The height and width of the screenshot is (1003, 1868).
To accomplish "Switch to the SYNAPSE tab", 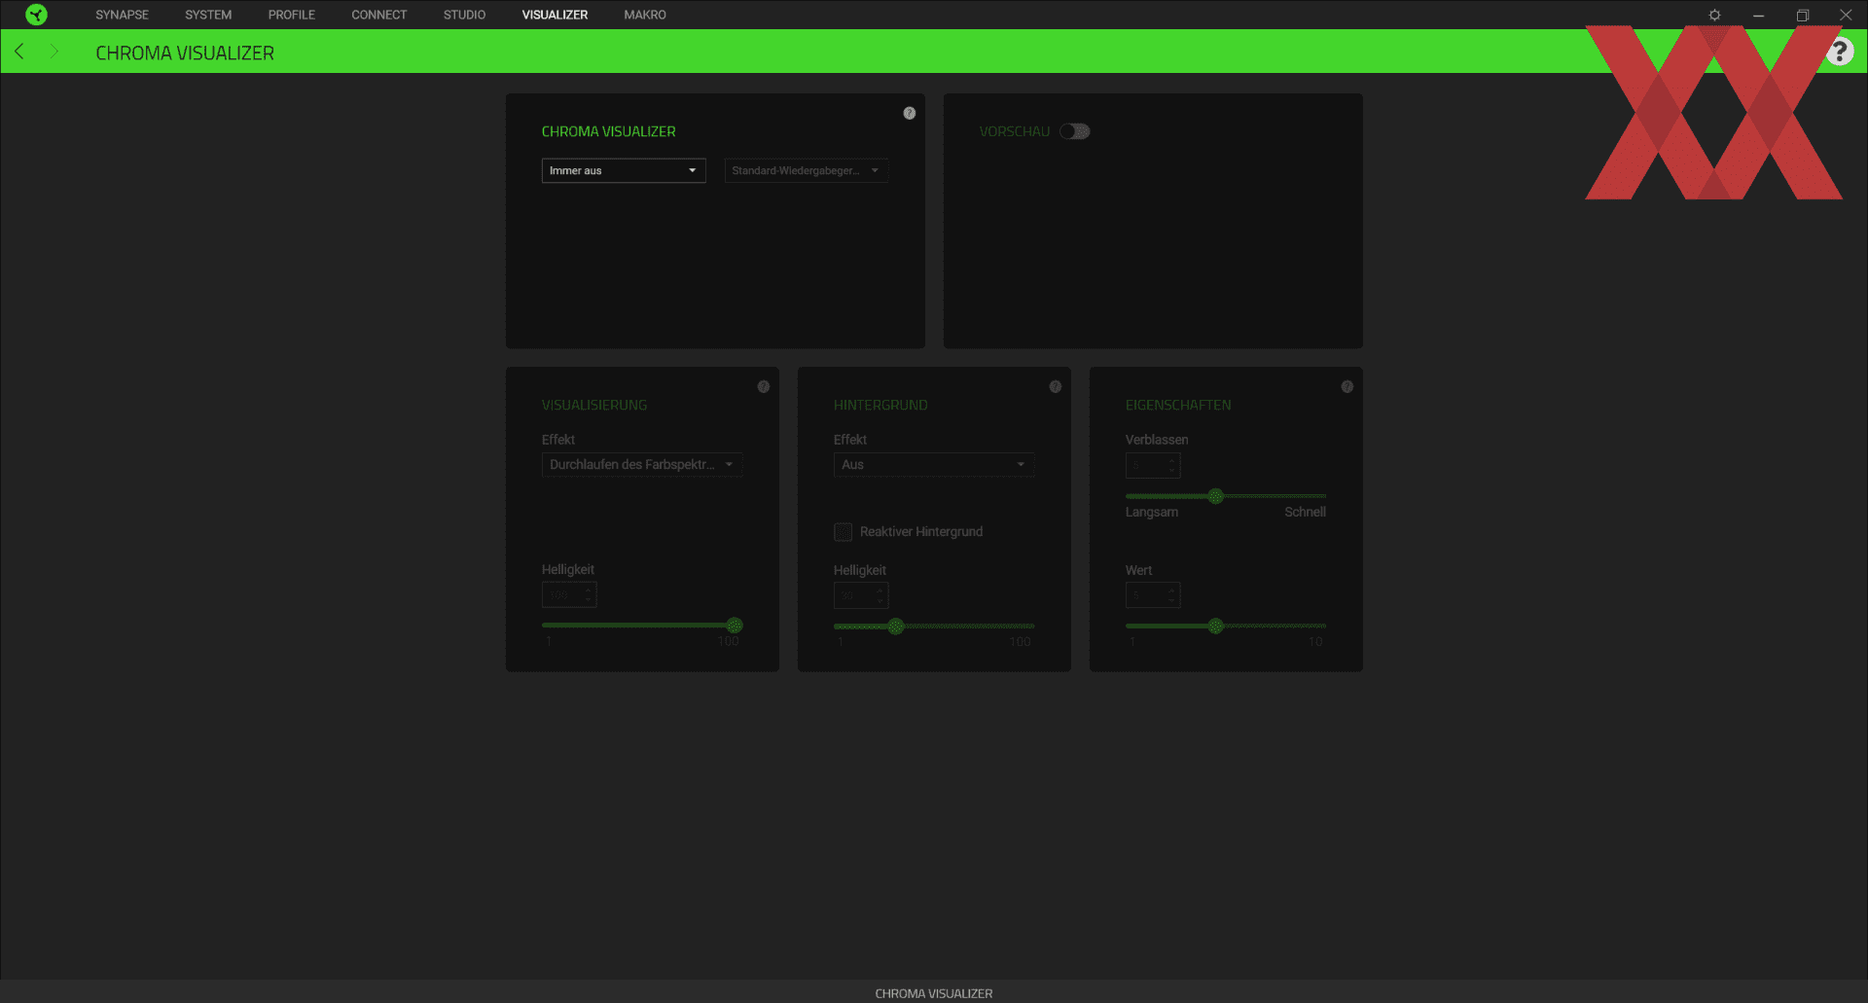I will (x=122, y=15).
